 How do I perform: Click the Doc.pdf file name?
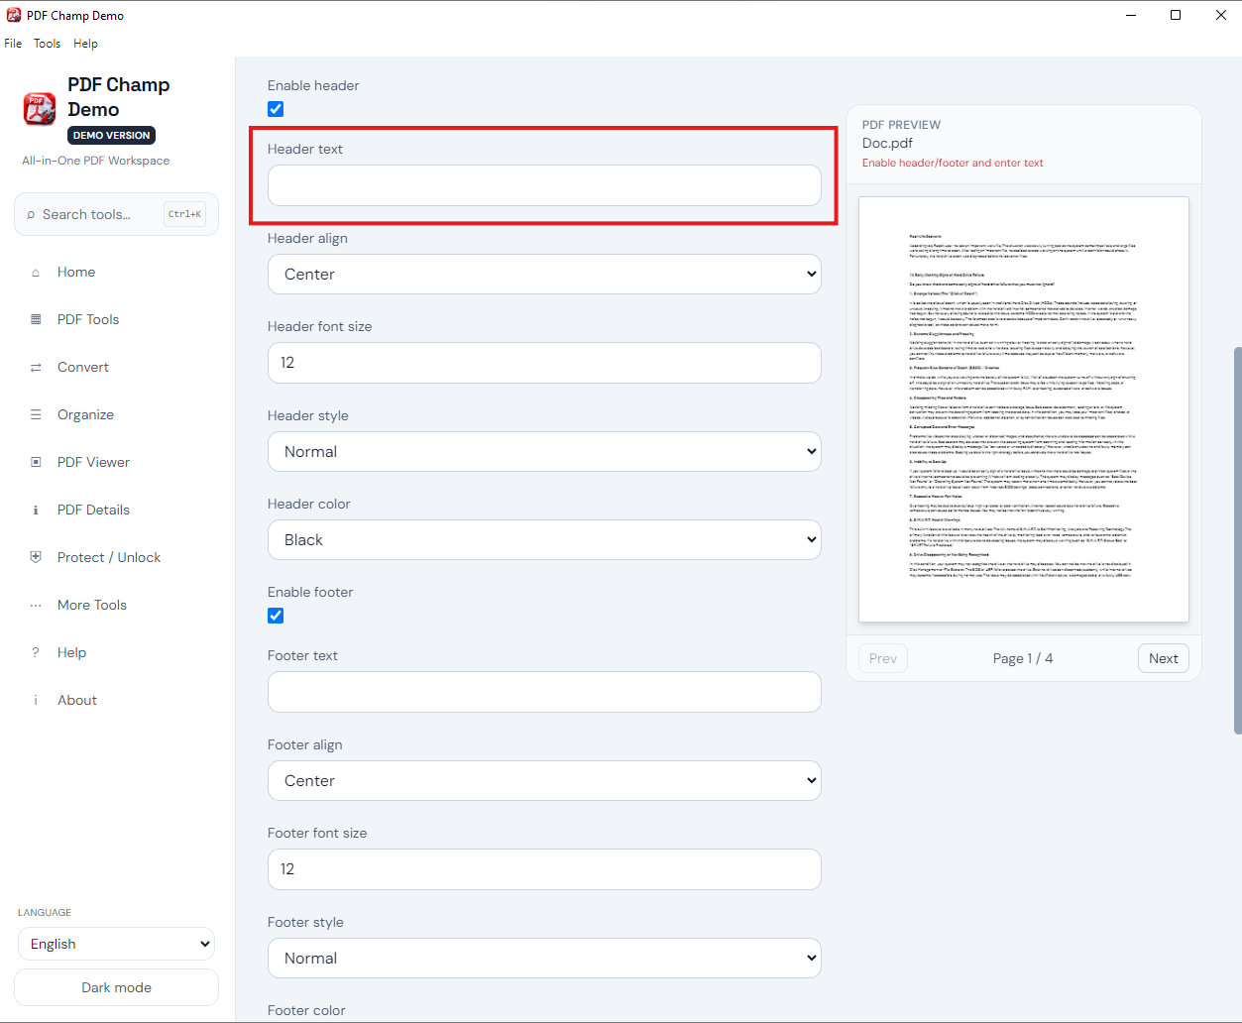pyautogui.click(x=887, y=143)
